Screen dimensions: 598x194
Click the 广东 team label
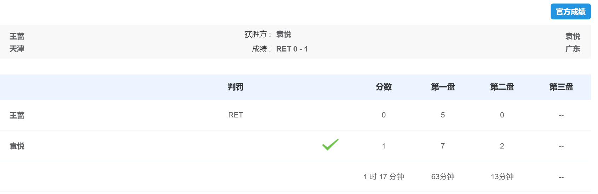[x=573, y=49]
